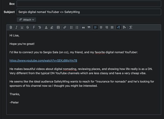This screenshot has height=119, width=164.
Task: Start a numbered list
Action: (x=77, y=27)
